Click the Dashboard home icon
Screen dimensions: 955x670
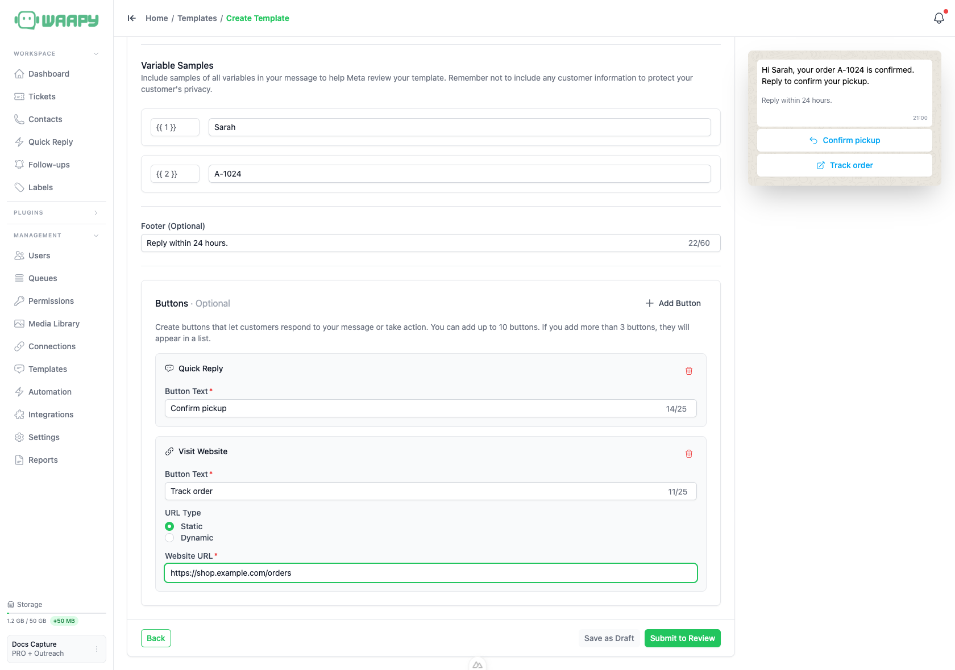tap(19, 74)
